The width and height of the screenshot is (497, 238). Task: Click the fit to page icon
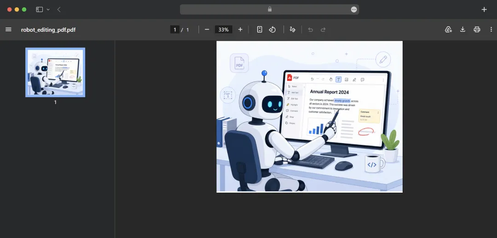point(260,29)
